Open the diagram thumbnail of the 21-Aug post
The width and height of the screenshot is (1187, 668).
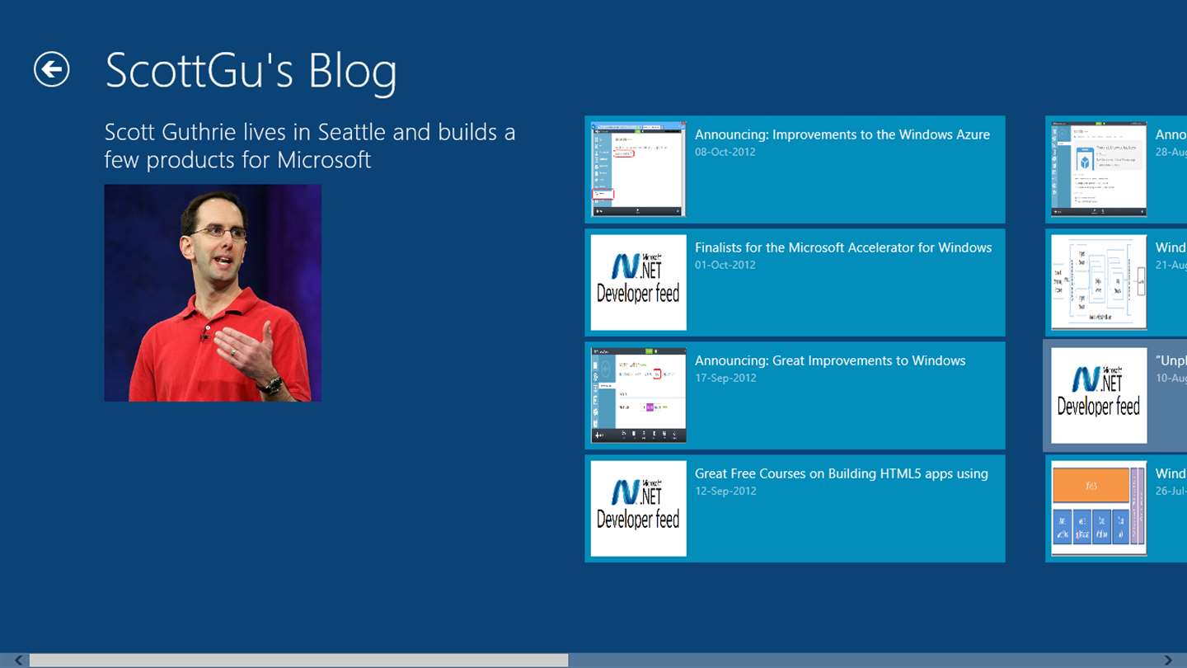(1099, 282)
